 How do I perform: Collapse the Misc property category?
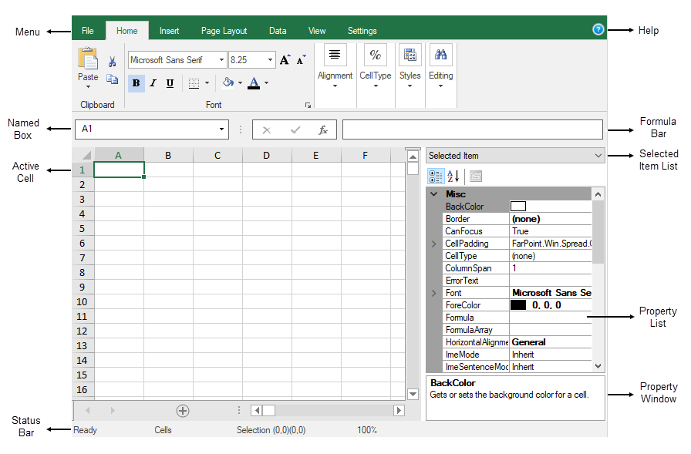pos(434,193)
